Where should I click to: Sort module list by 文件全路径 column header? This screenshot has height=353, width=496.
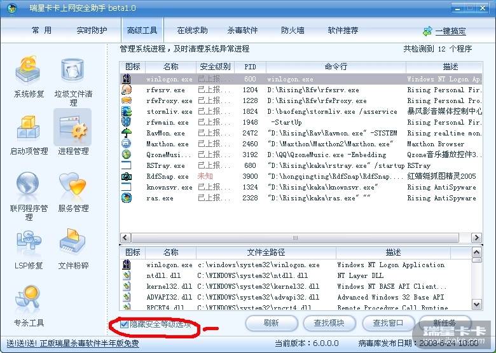click(266, 252)
